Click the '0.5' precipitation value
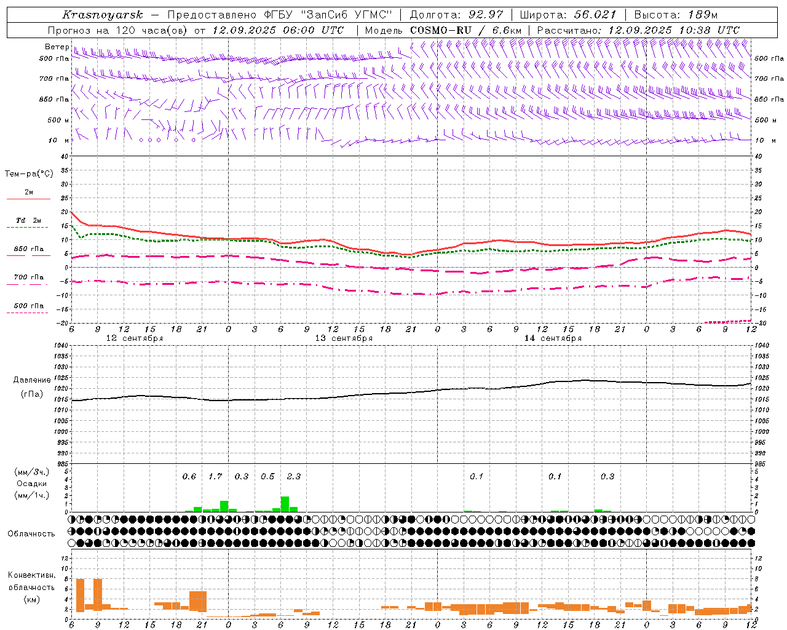Screen dimensions: 787x630 (x=267, y=476)
